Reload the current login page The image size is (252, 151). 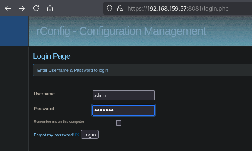[x=36, y=8]
